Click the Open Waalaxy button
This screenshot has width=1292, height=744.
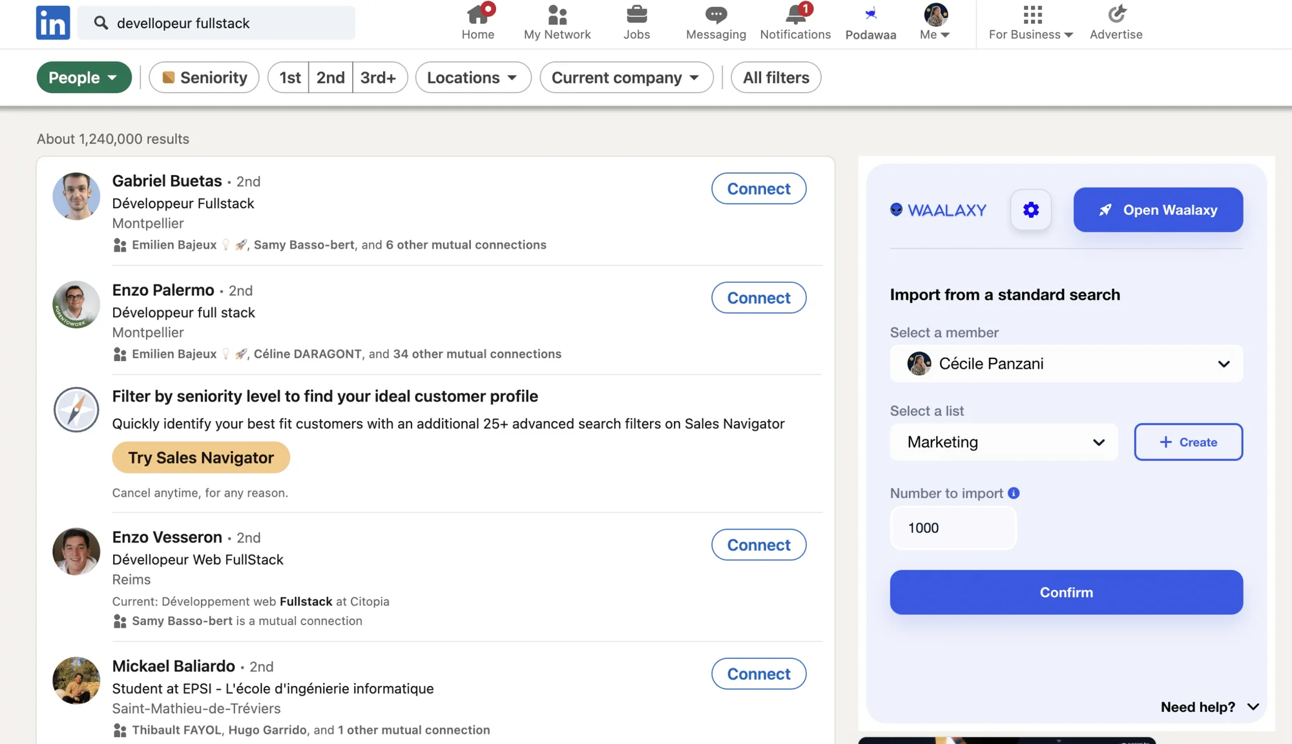(1158, 210)
